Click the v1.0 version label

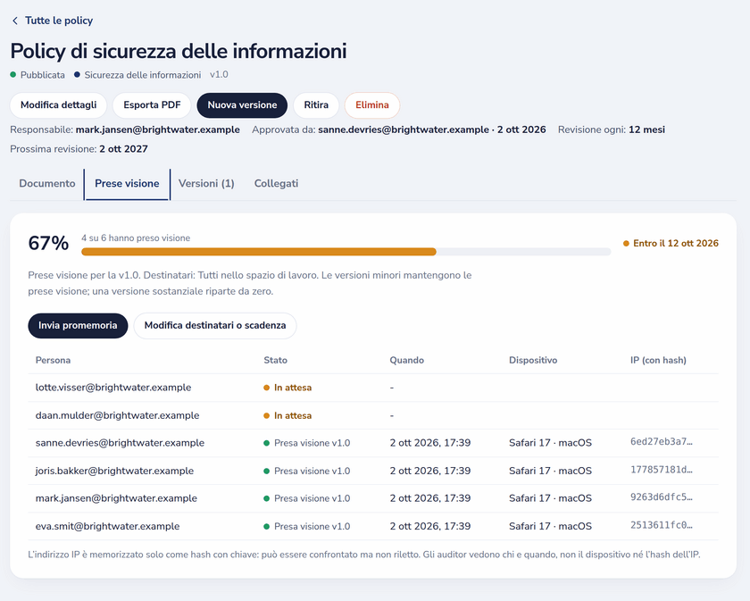click(x=219, y=75)
